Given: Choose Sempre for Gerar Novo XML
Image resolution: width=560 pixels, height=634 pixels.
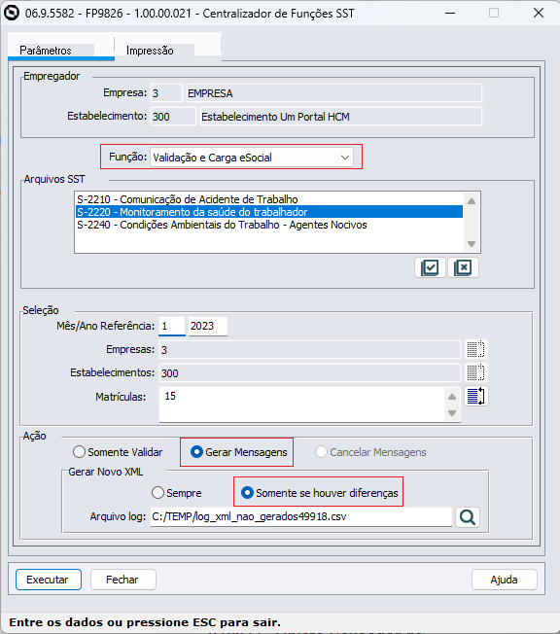Looking at the screenshot, I should pos(176,493).
